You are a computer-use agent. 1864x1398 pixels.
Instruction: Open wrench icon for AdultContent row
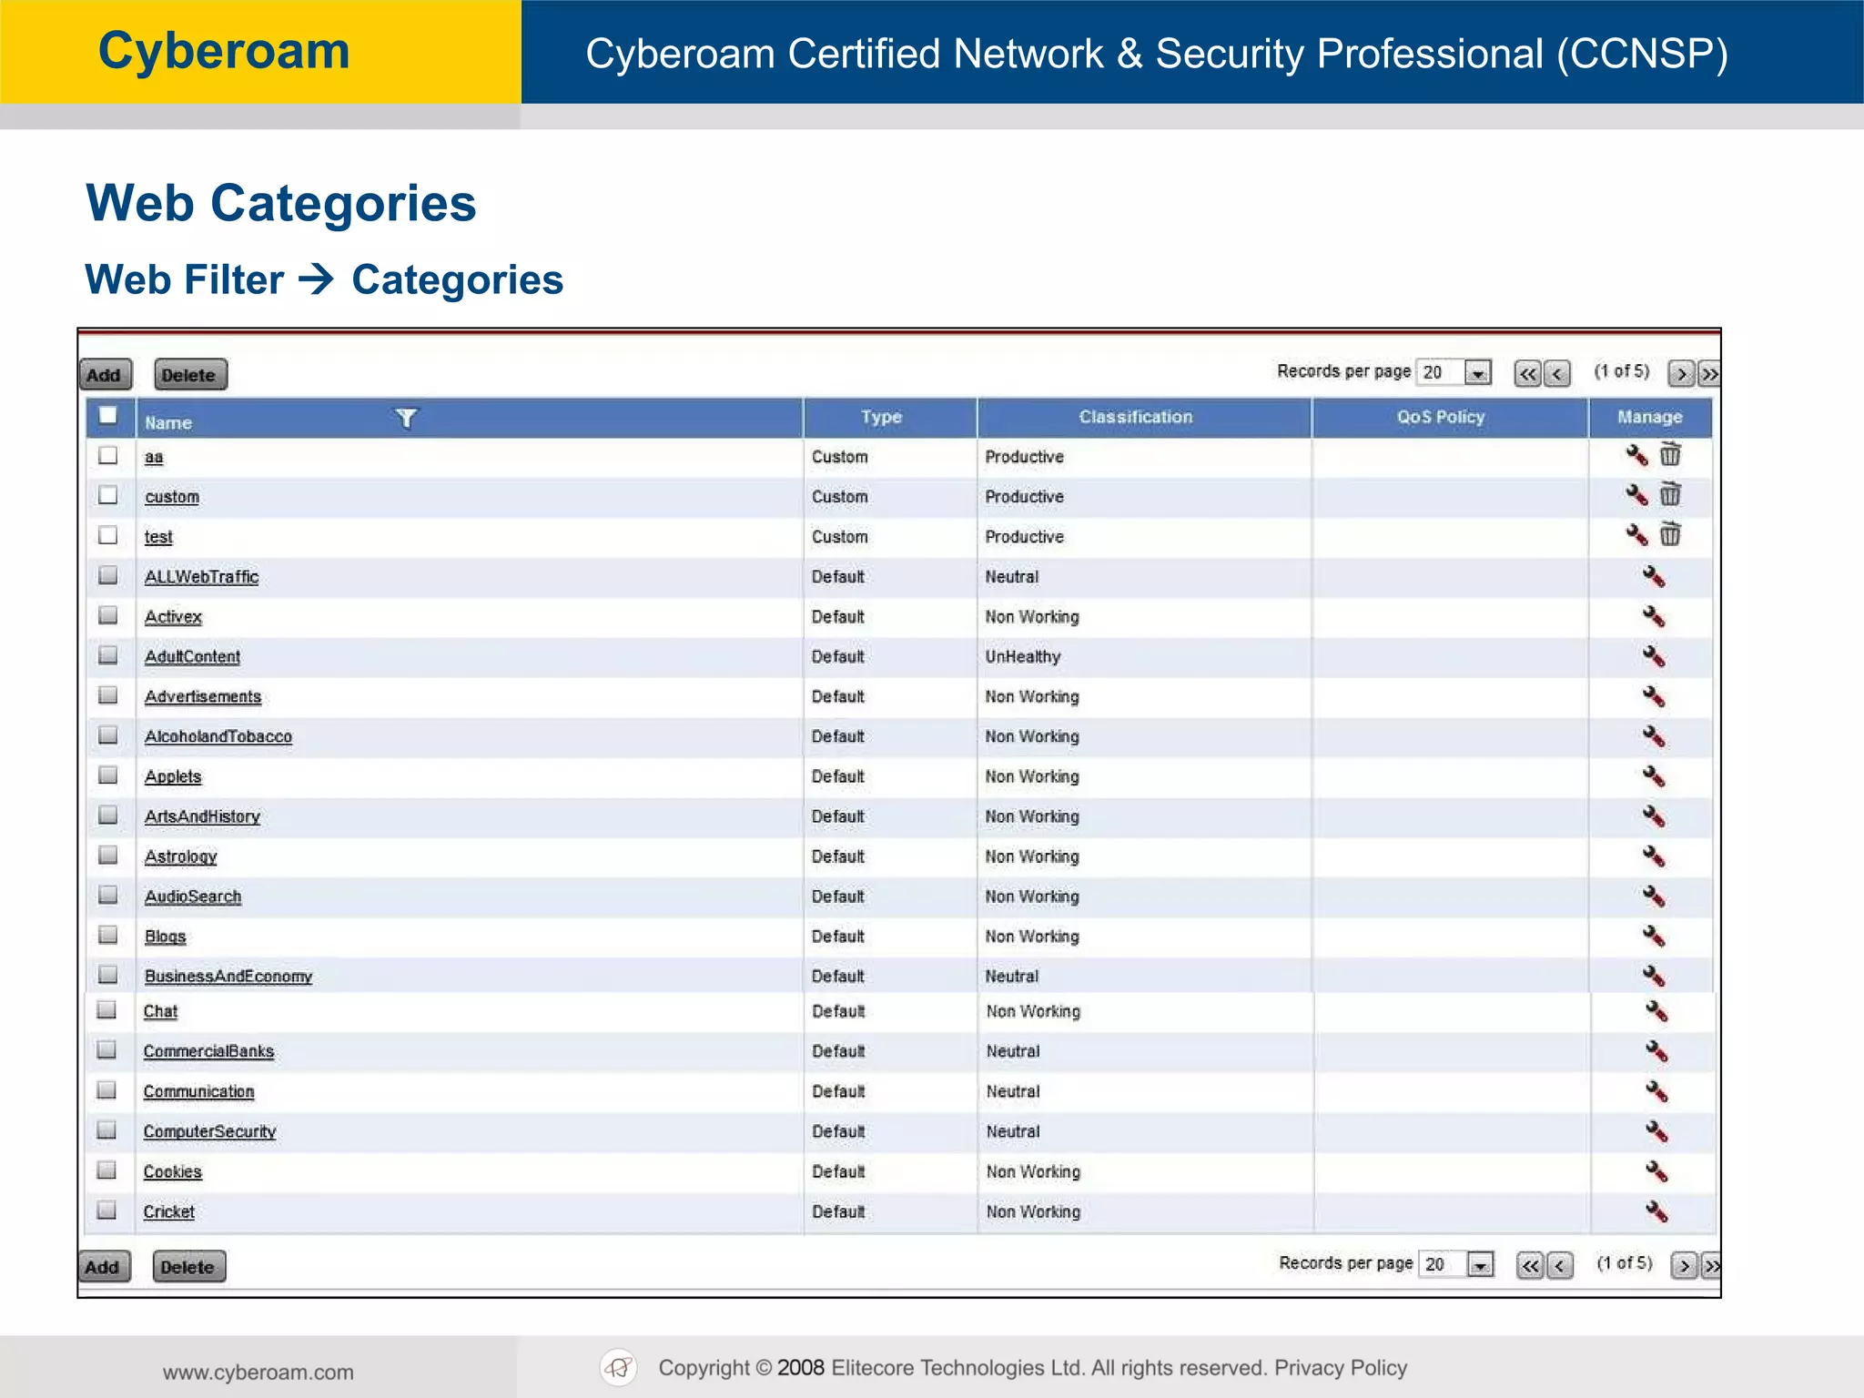pyautogui.click(x=1654, y=657)
